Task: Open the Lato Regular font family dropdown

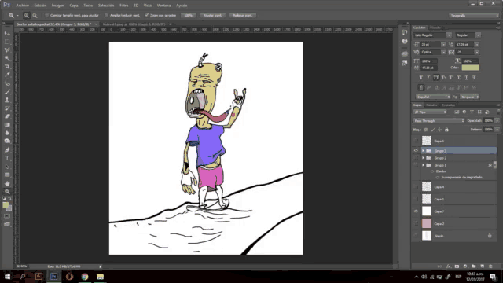Action: tap(449, 35)
